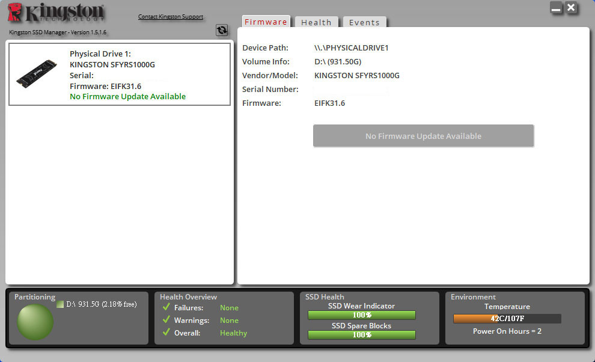Image resolution: width=595 pixels, height=362 pixels.
Task: Click the Failures None status text
Action: coord(229,308)
